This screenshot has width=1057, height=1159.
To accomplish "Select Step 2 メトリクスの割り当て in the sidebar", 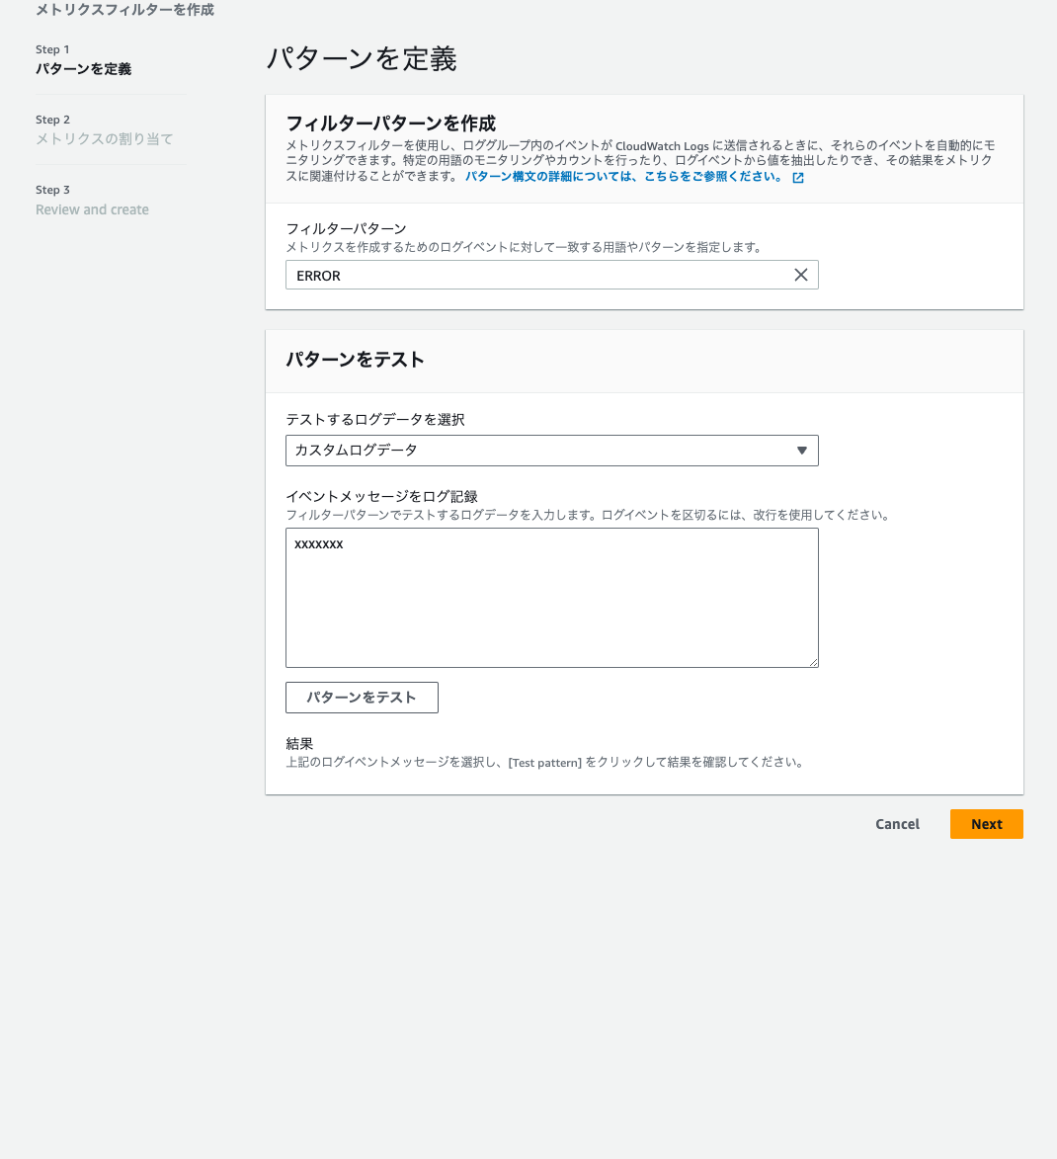I will pos(105,139).
